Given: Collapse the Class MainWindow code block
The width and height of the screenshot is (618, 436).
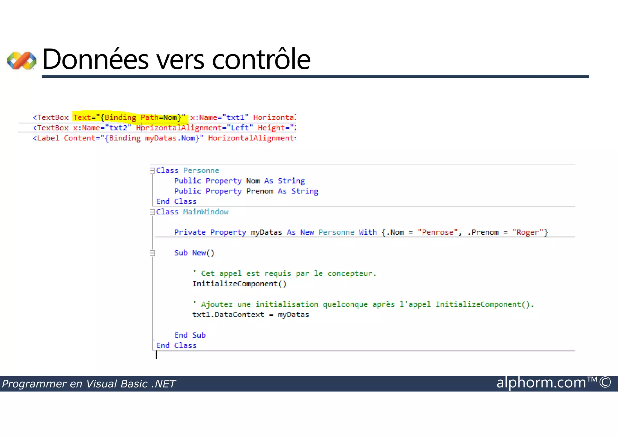Looking at the screenshot, I should pos(152,212).
